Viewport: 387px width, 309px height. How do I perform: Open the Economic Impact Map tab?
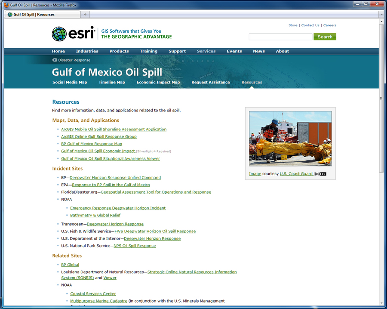point(158,82)
